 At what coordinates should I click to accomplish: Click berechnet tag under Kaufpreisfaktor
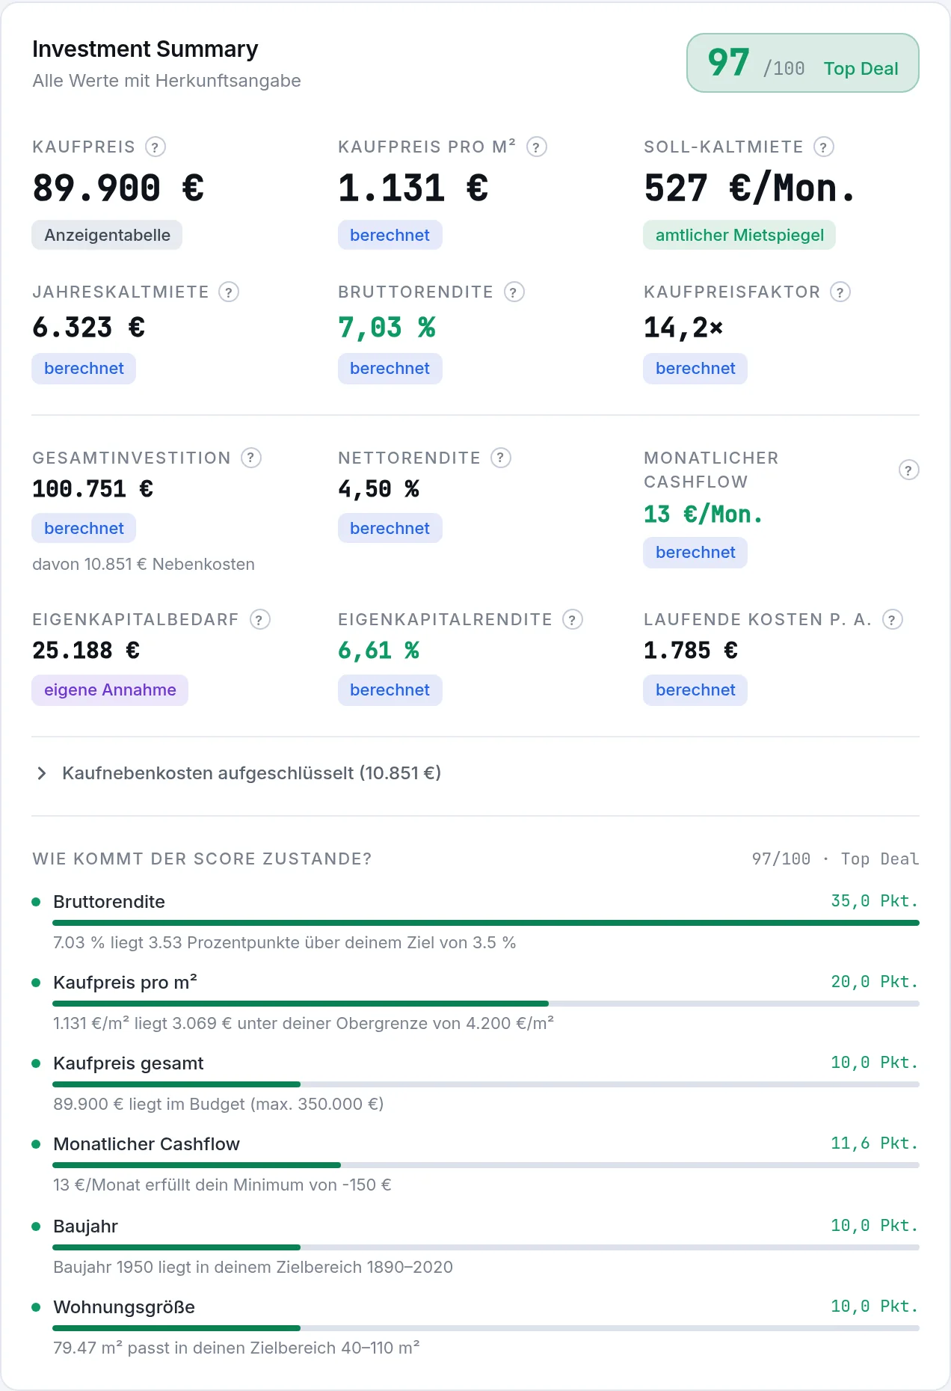(695, 368)
